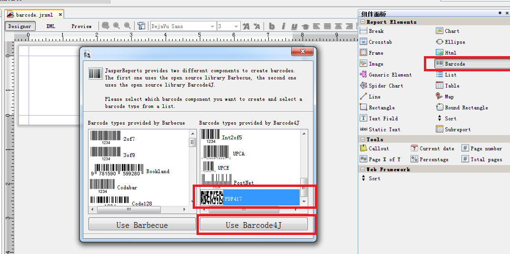The height and width of the screenshot is (254, 510).
Task: Click the report query database icon
Action: pos(106,26)
